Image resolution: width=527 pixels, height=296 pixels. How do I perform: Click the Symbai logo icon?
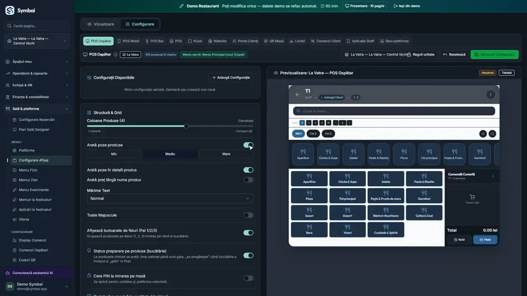[x=10, y=11]
